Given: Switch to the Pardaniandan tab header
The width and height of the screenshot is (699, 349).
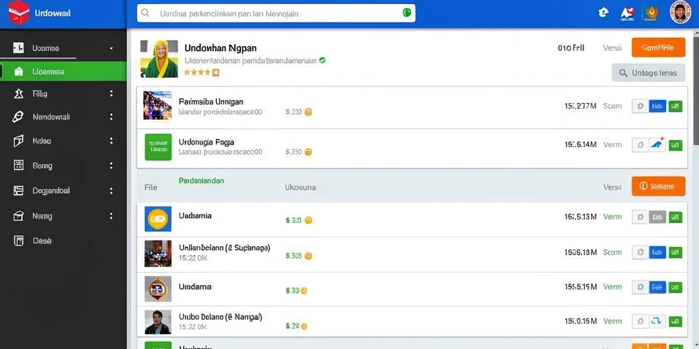Looking at the screenshot, I should coord(201,181).
